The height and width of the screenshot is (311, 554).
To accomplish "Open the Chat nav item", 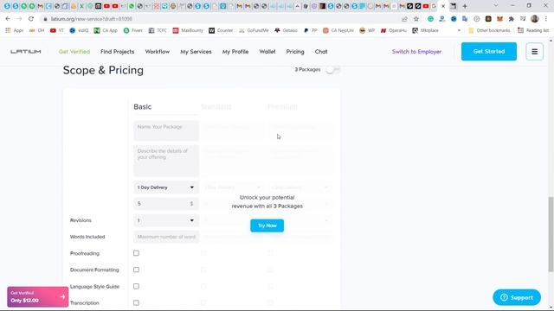I will tap(321, 52).
